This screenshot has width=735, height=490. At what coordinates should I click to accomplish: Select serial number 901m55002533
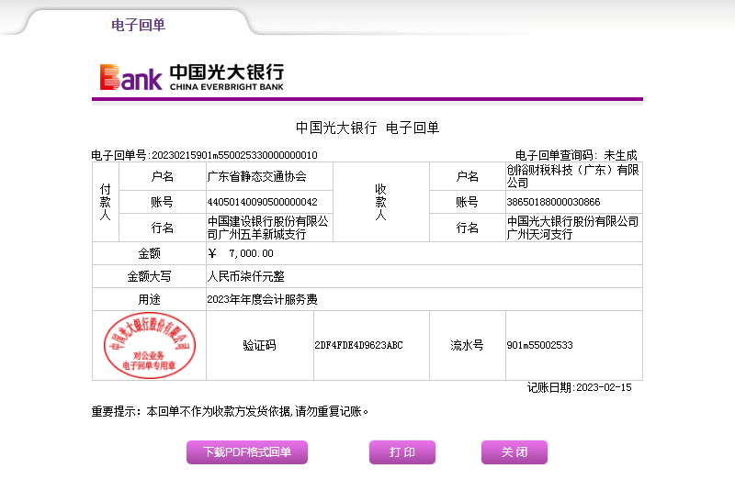pyautogui.click(x=539, y=346)
